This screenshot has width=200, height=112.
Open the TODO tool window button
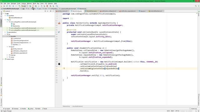tap(38, 109)
